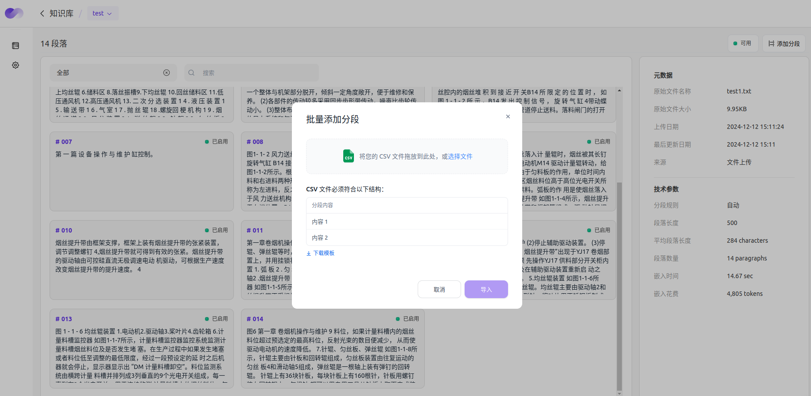This screenshot has height=396, width=811.
Task: Click 已启用 status on segment 013
Action: pos(216,319)
